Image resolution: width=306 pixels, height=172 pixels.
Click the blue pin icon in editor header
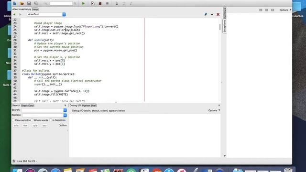point(206,14)
